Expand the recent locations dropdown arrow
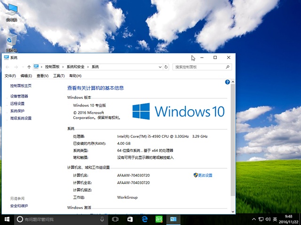The image size is (301, 225). [23, 67]
